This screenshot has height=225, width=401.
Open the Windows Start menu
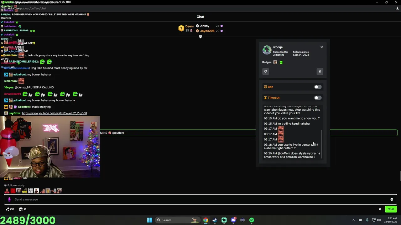click(149, 220)
